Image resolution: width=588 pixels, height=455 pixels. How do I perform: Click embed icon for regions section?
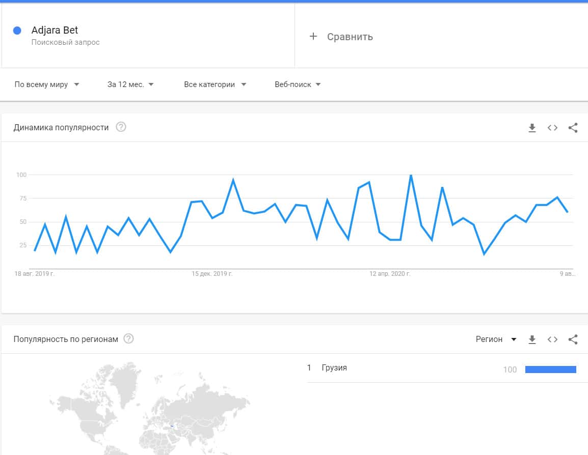tap(552, 339)
